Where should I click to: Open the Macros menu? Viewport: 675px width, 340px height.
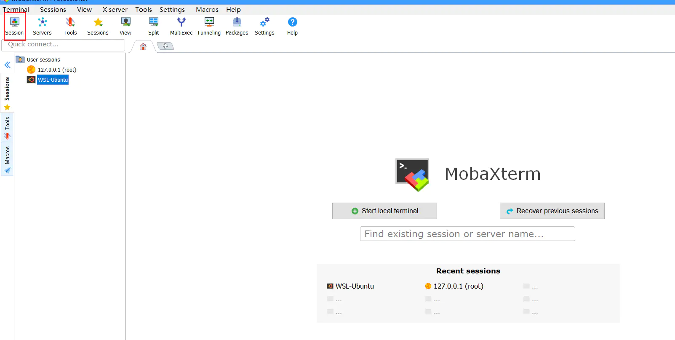pyautogui.click(x=207, y=9)
